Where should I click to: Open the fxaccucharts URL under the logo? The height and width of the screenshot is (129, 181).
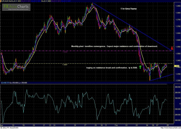pos(18,10)
